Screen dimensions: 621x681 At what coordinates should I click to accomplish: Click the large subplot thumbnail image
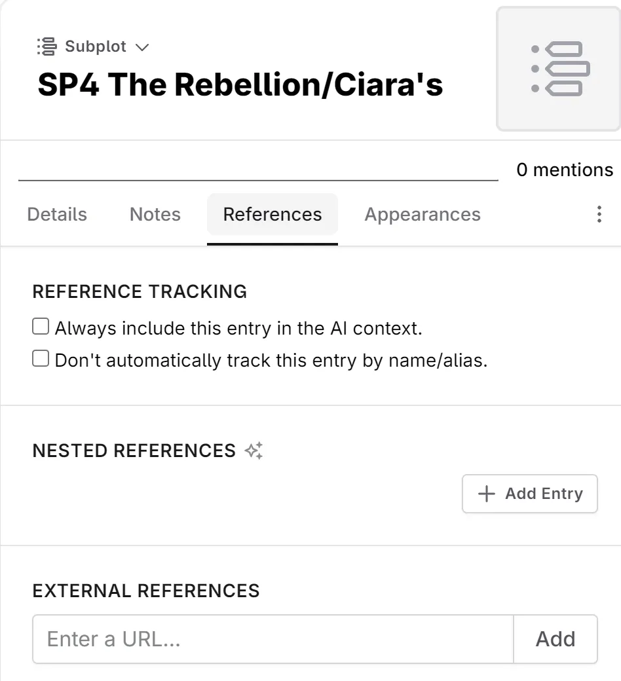[x=558, y=69]
